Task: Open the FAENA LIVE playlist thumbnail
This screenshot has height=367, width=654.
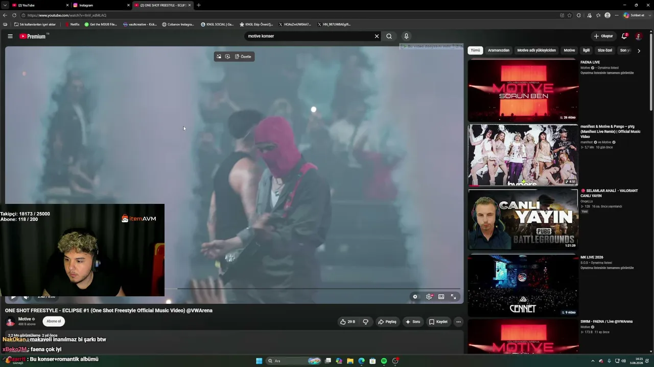Action: [x=523, y=91]
